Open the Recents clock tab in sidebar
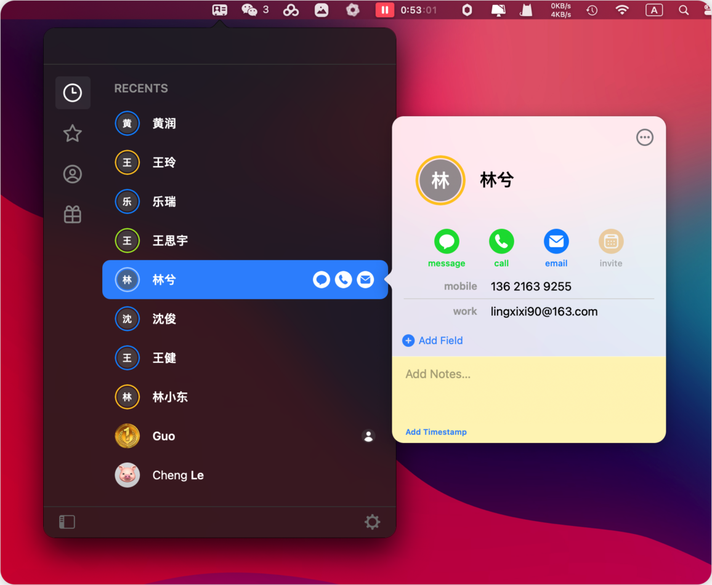This screenshot has width=712, height=585. [73, 93]
